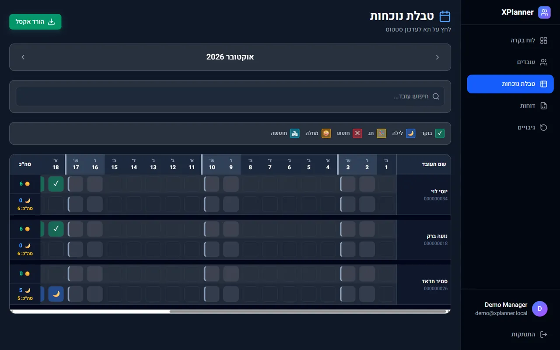Focus the חיפוש עובד search field

tap(230, 96)
